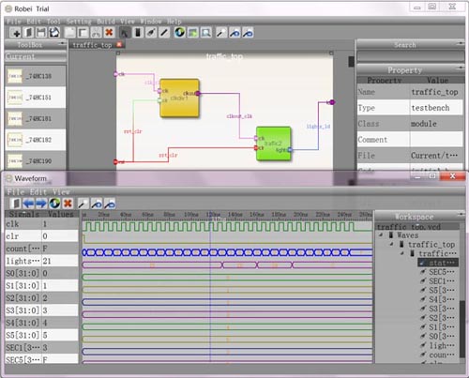Collapse the Waves tree node
The height and width of the screenshot is (378, 469).
point(381,234)
